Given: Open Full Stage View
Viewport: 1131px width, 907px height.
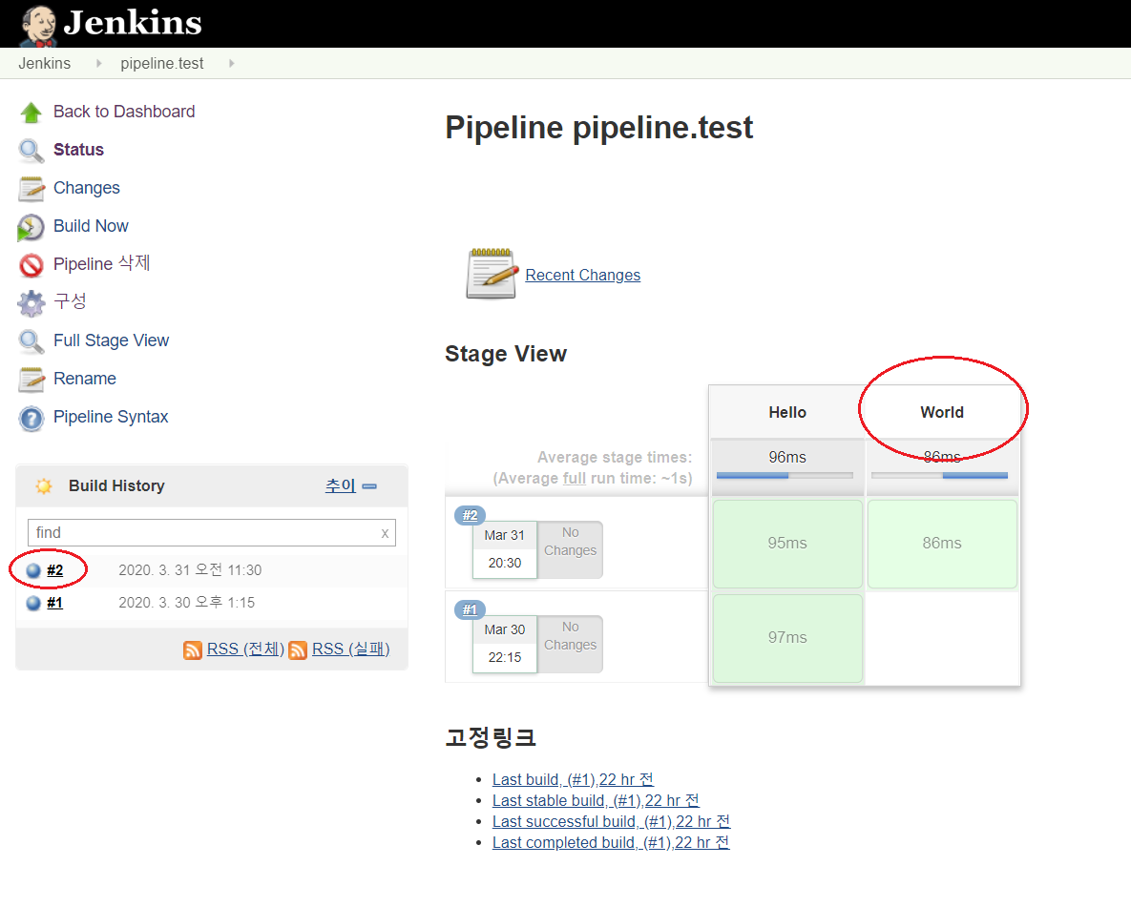Looking at the screenshot, I should pyautogui.click(x=111, y=340).
